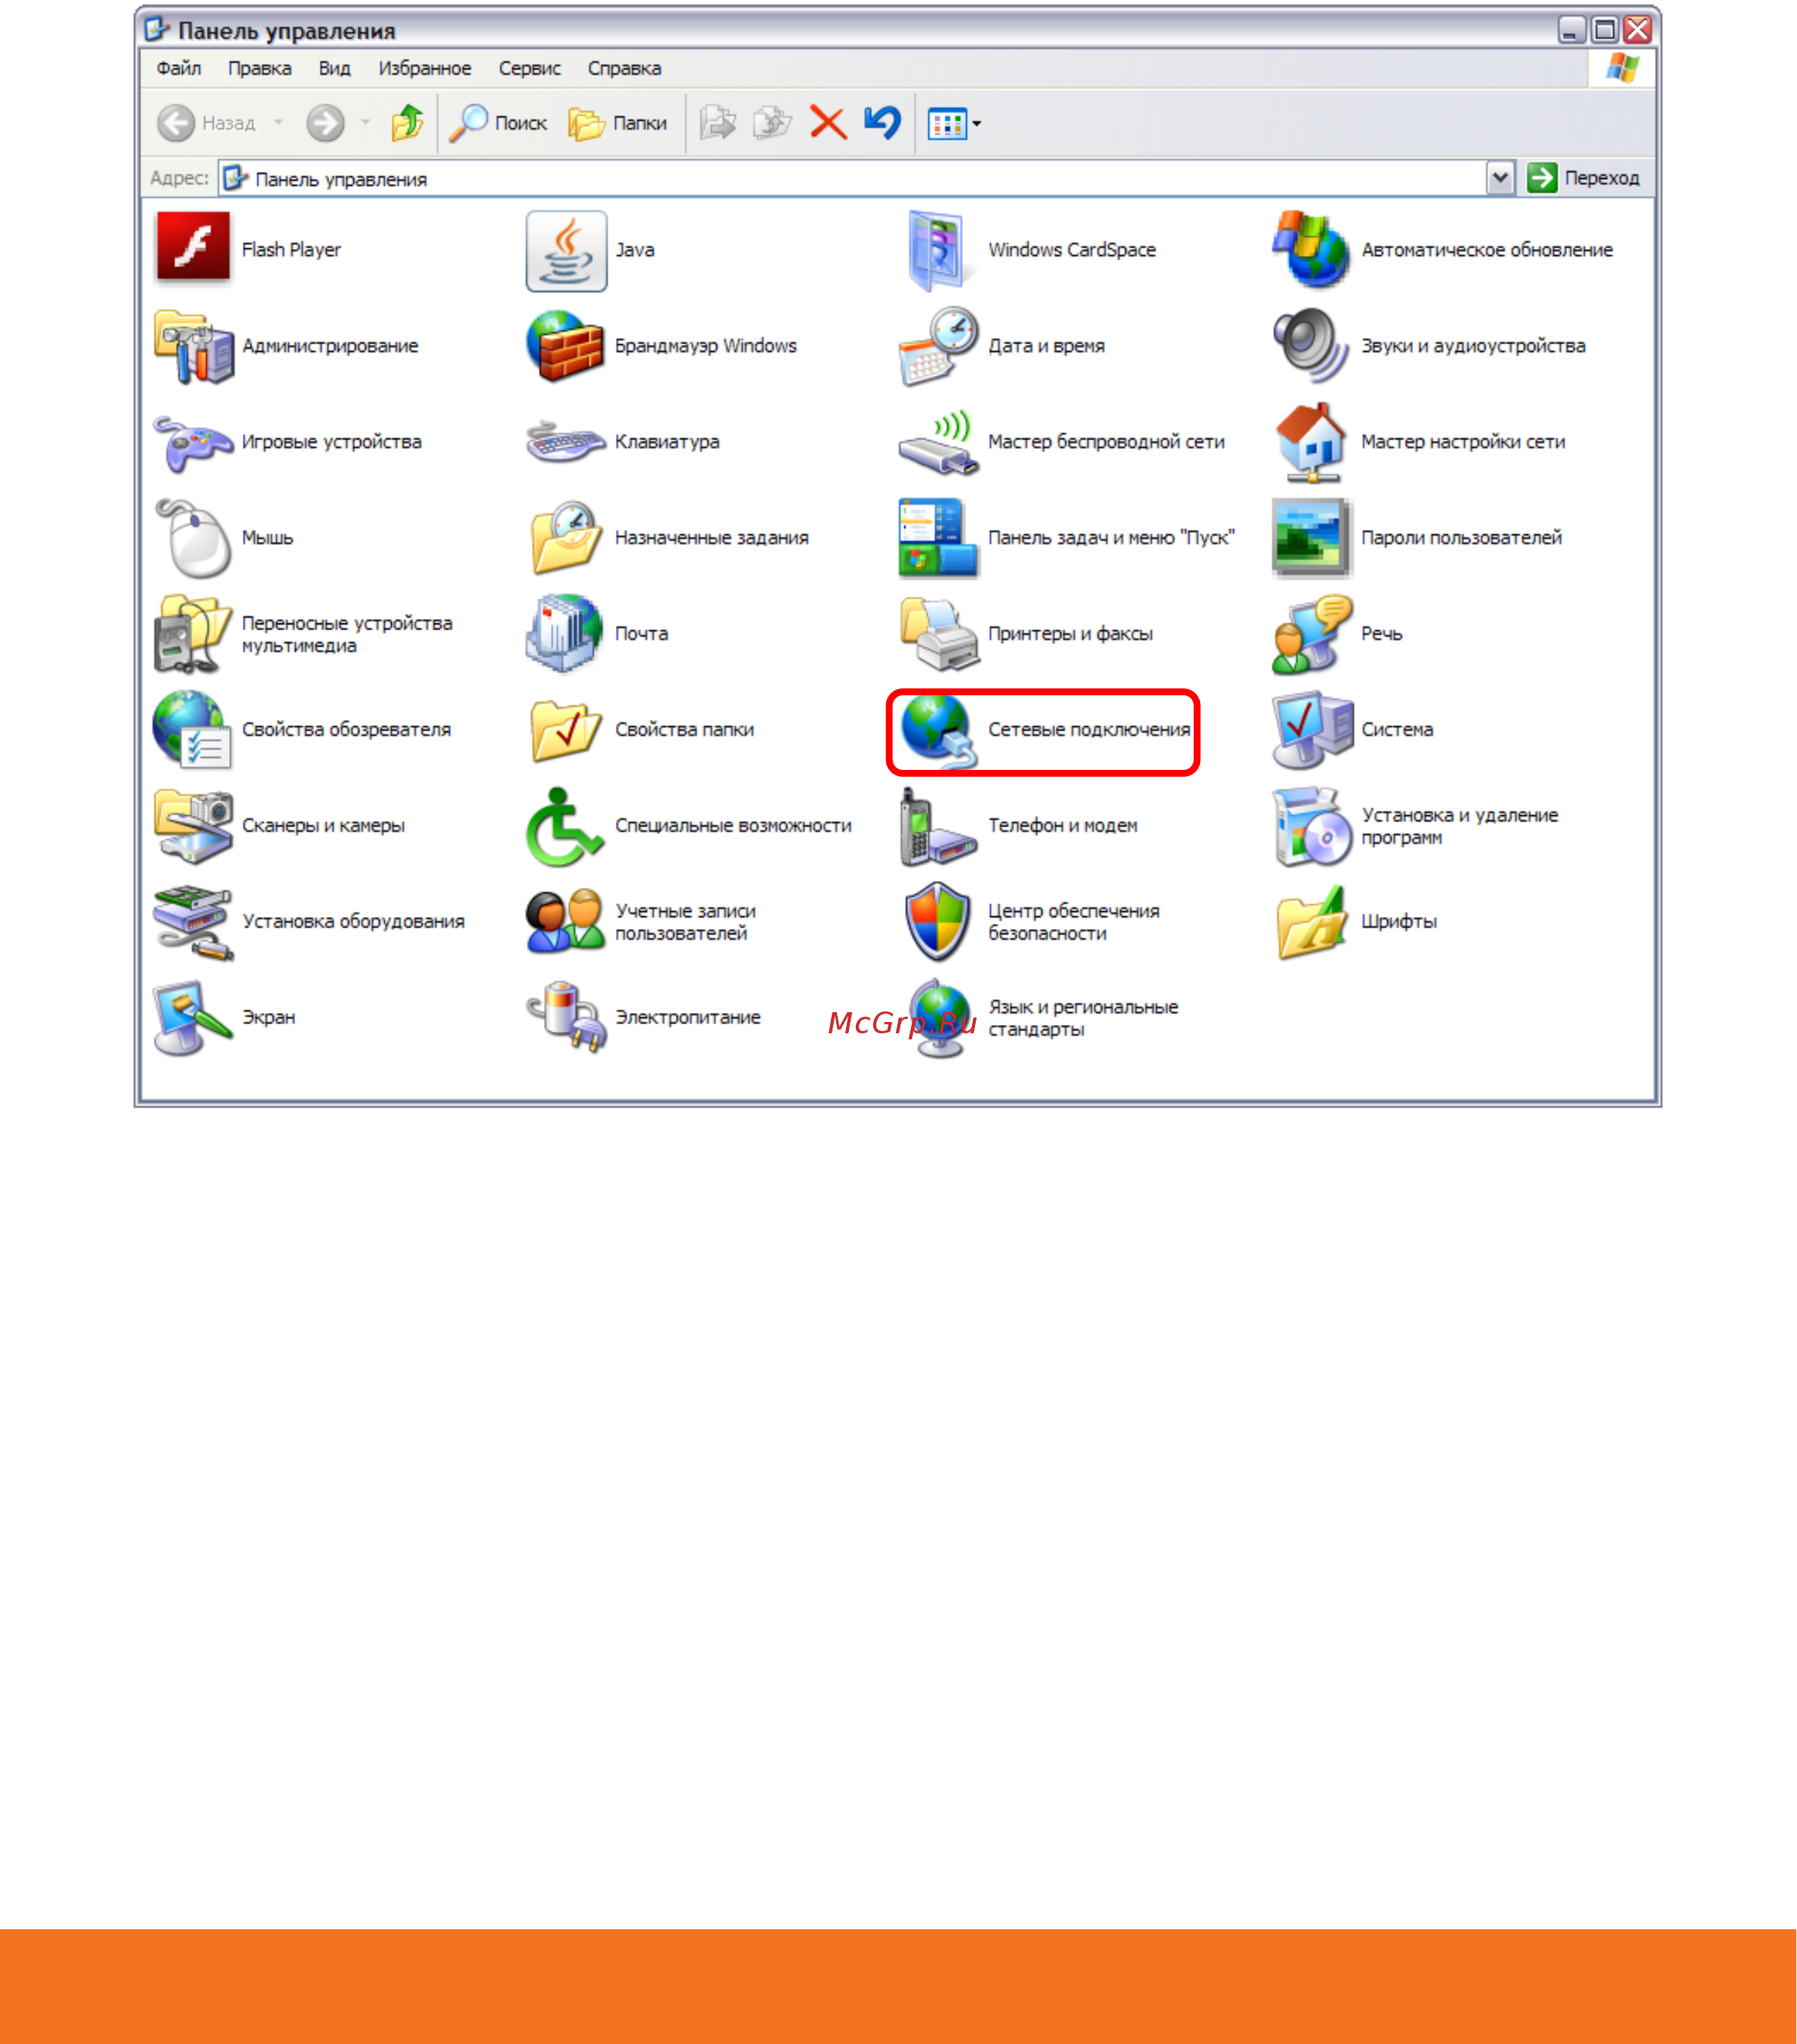Open the Избранное menu

[x=425, y=68]
